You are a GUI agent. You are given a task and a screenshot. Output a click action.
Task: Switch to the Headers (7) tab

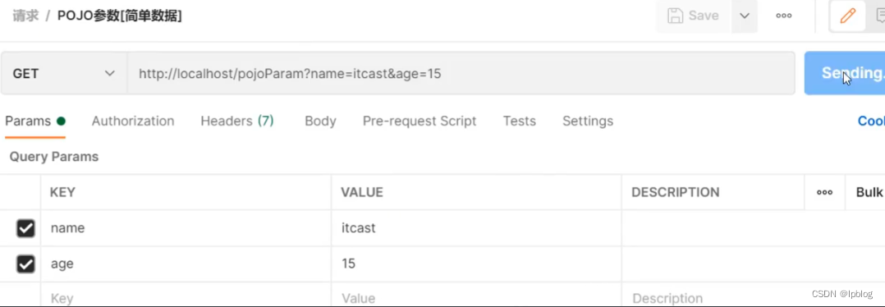tap(237, 121)
